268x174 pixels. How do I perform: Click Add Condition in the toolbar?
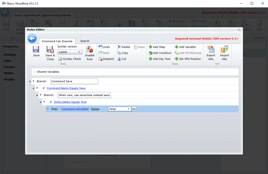[160, 53]
